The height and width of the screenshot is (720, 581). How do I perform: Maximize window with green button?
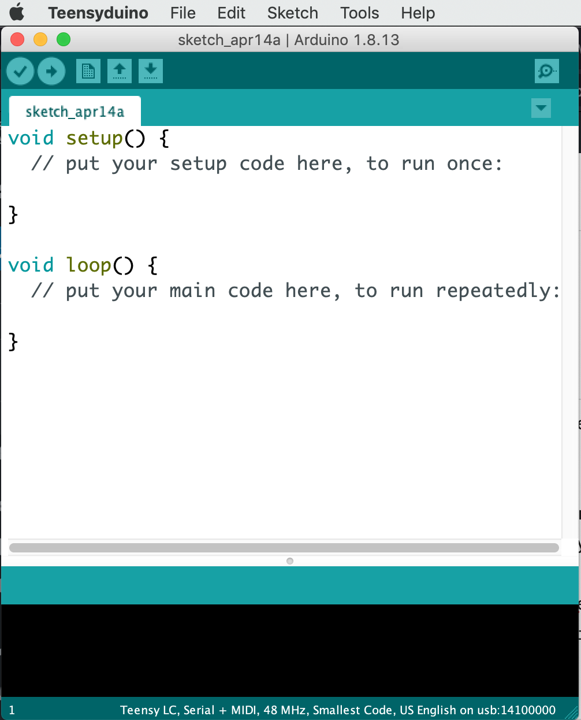point(64,39)
